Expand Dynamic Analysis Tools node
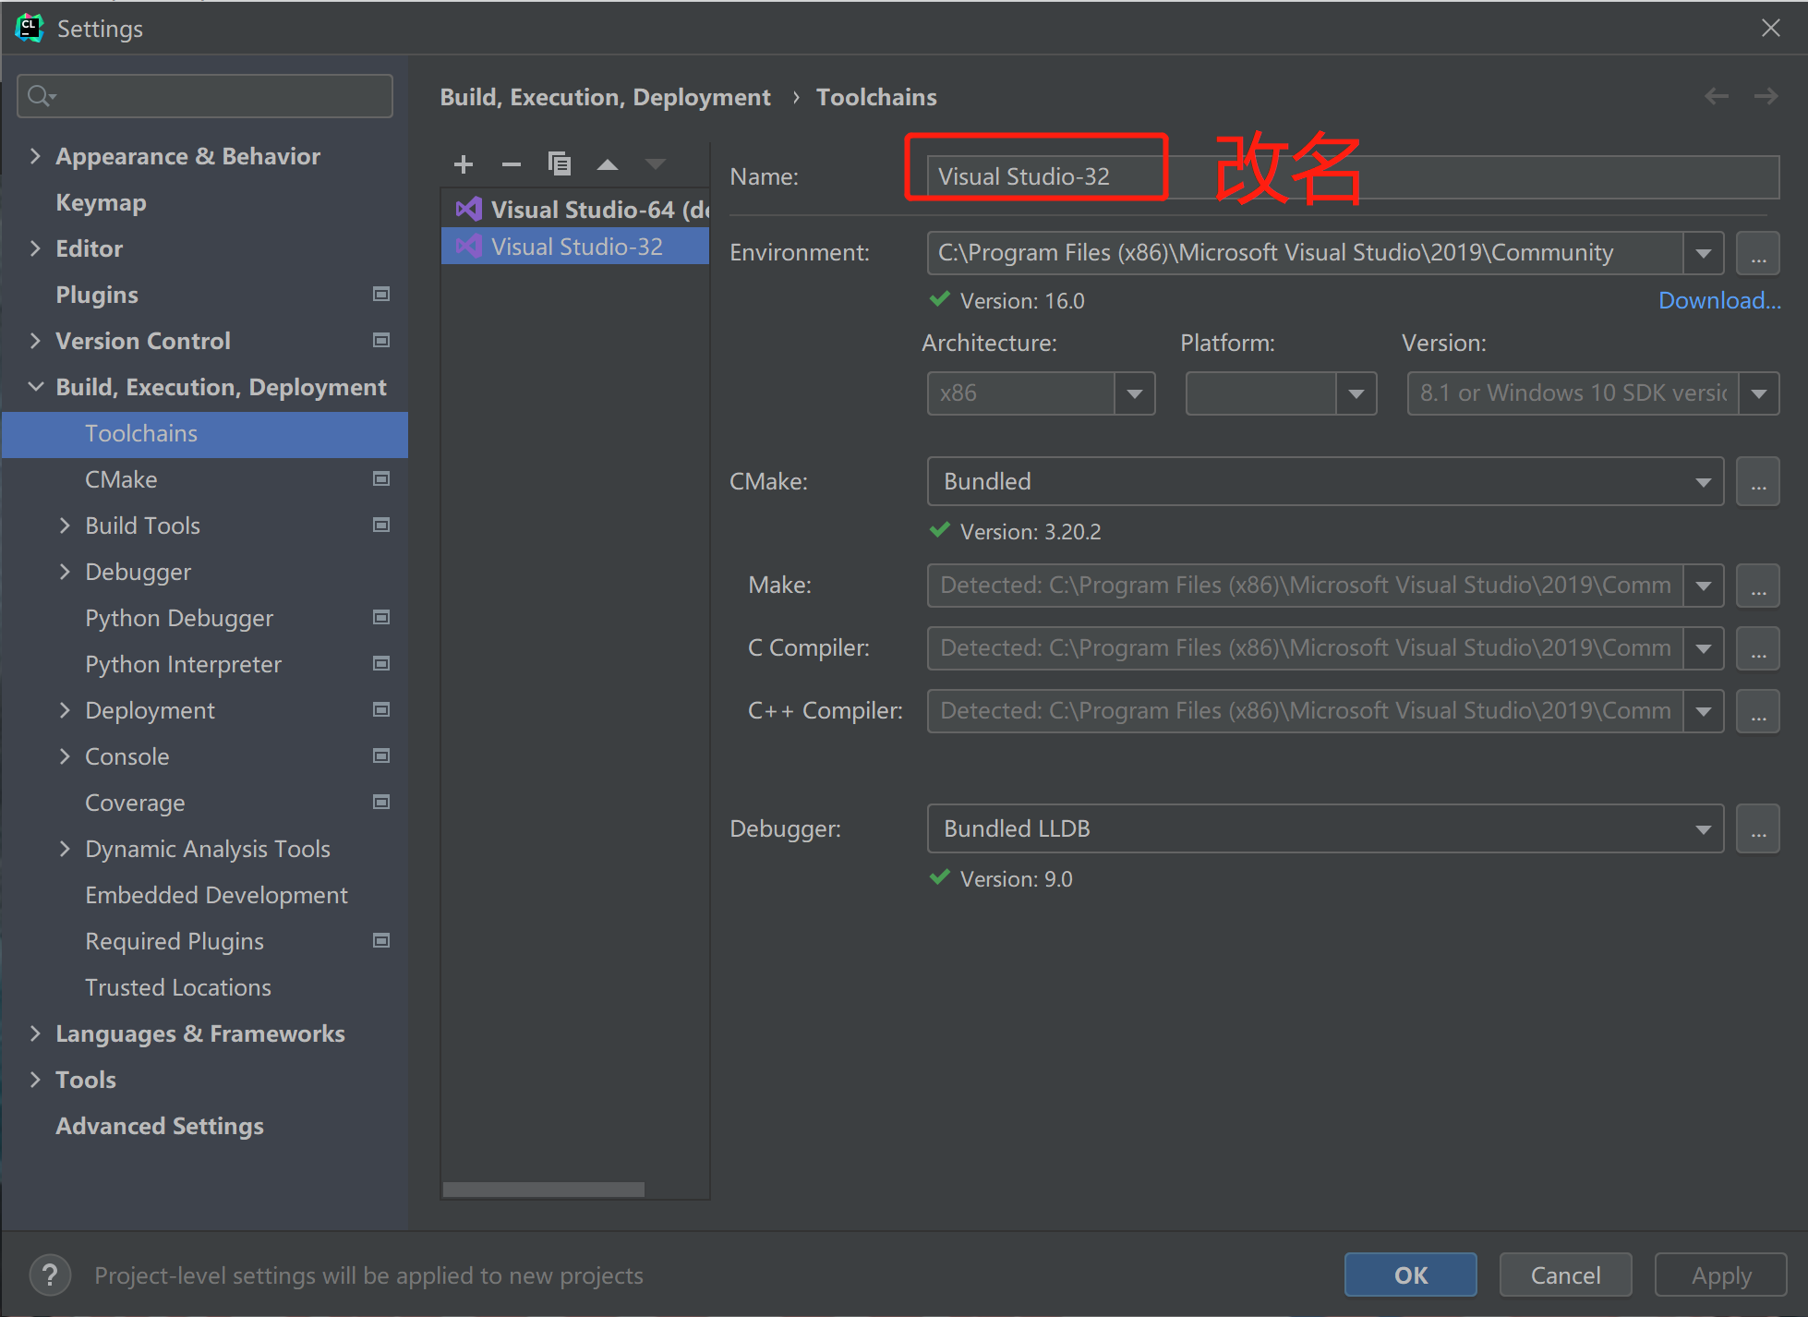Viewport: 1808px width, 1317px height. [x=65, y=849]
